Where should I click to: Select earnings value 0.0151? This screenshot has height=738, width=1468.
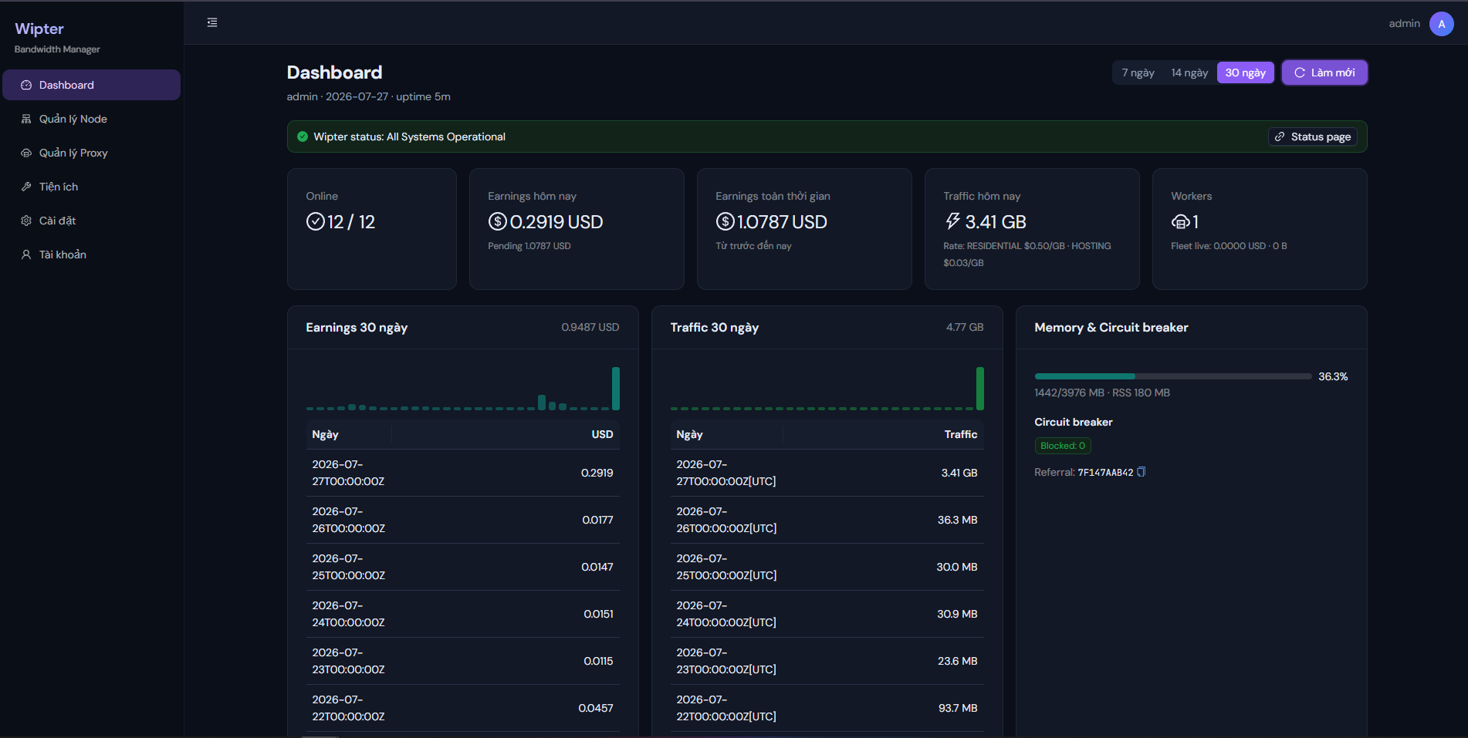pos(598,614)
